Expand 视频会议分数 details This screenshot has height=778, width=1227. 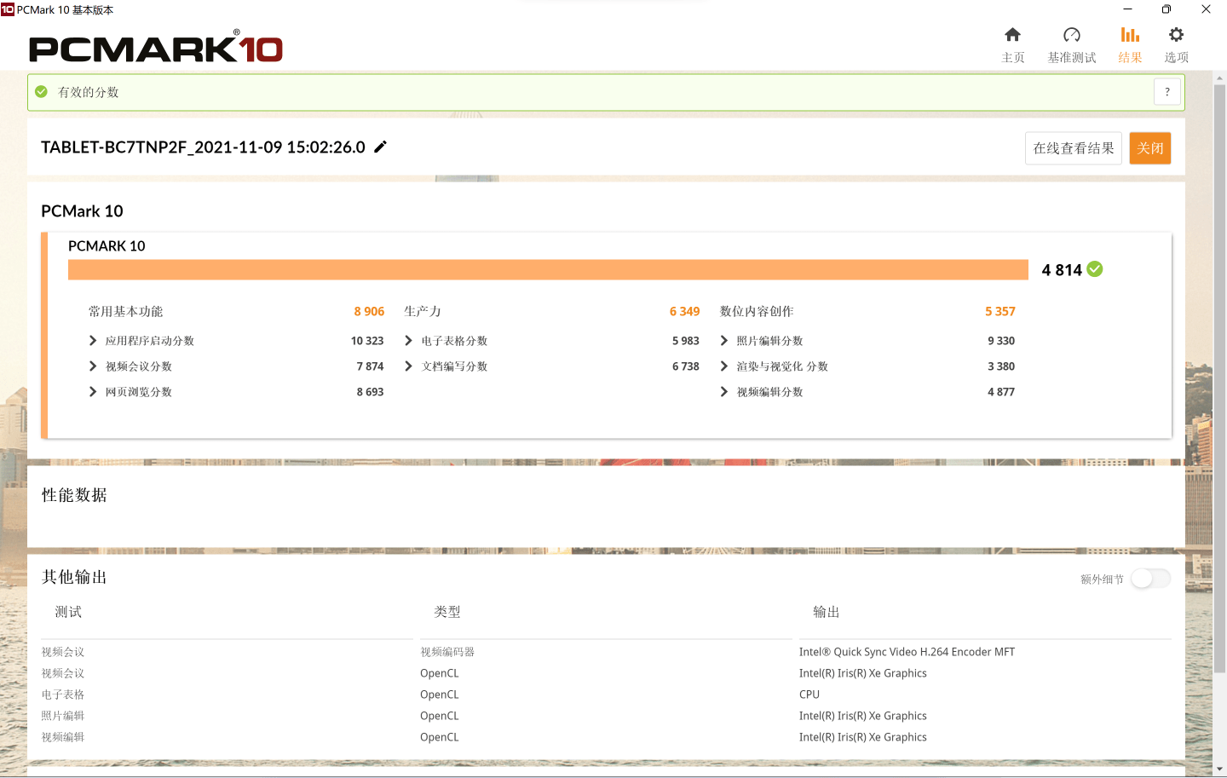point(93,366)
